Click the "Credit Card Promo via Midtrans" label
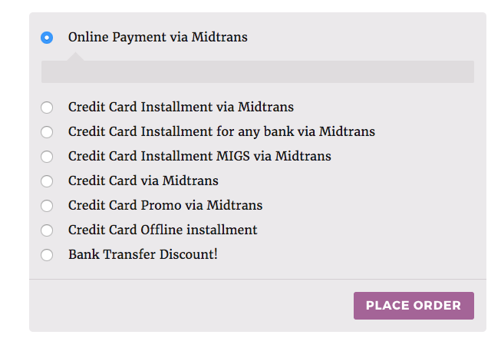 (x=165, y=206)
